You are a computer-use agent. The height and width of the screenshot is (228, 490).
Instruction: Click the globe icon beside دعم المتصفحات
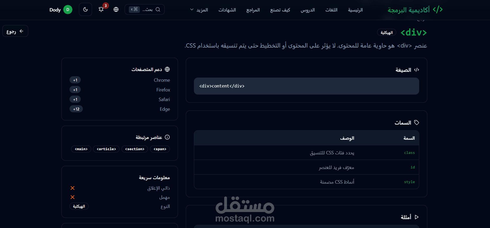tap(167, 69)
